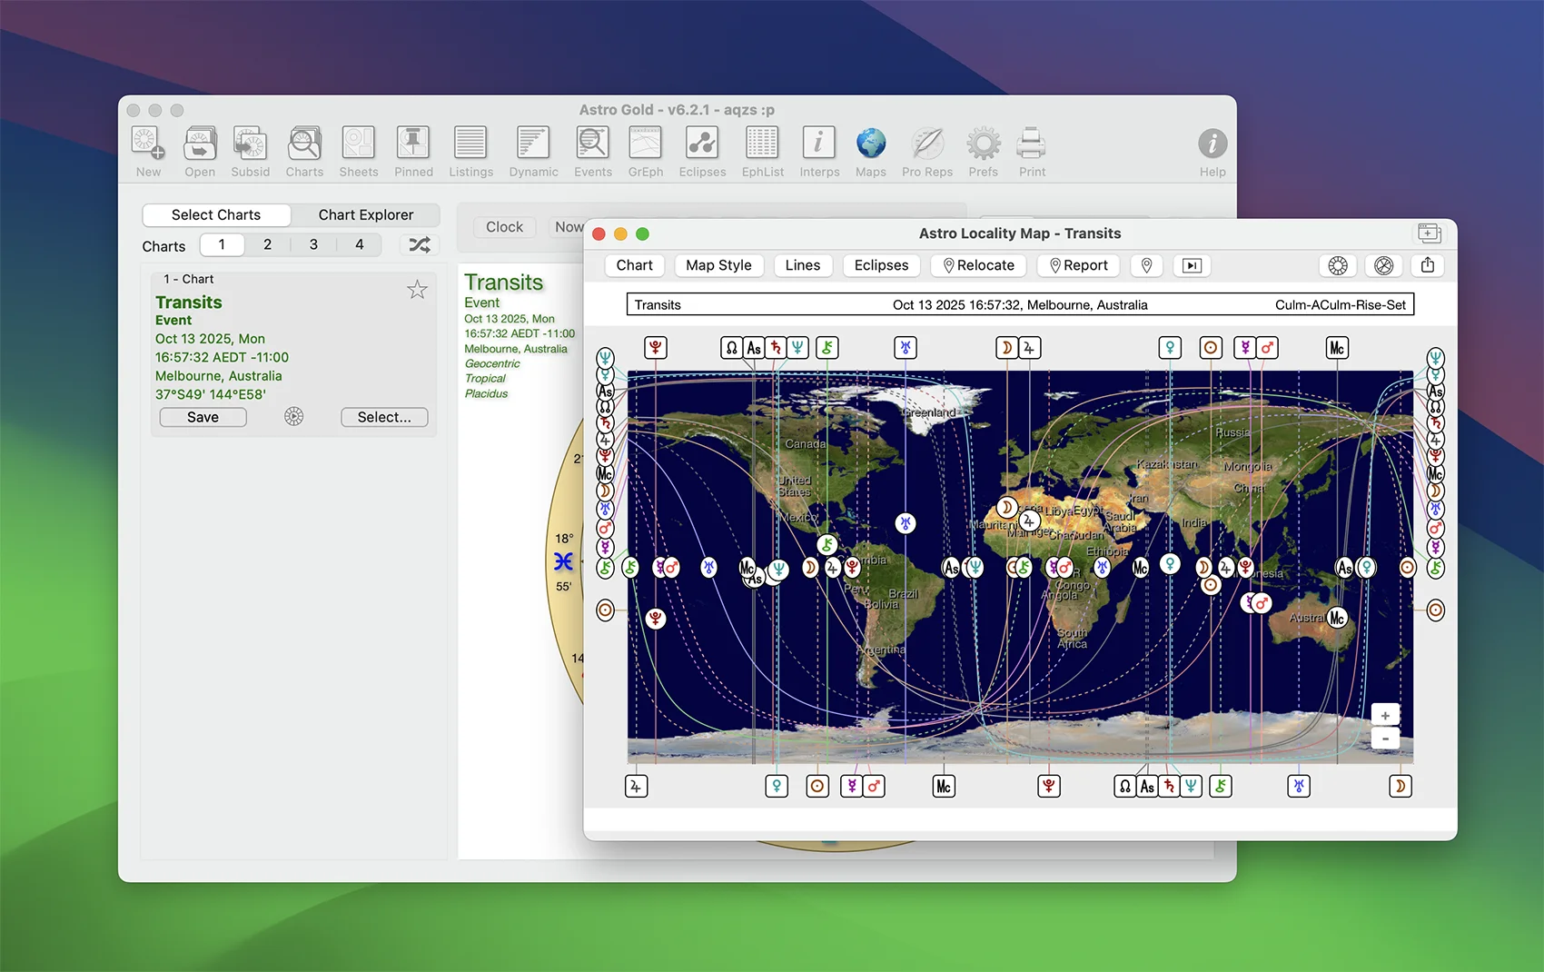Click the Mc marker over Australia

click(1337, 618)
